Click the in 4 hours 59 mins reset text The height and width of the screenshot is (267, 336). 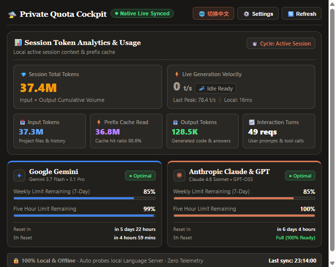tap(135, 238)
